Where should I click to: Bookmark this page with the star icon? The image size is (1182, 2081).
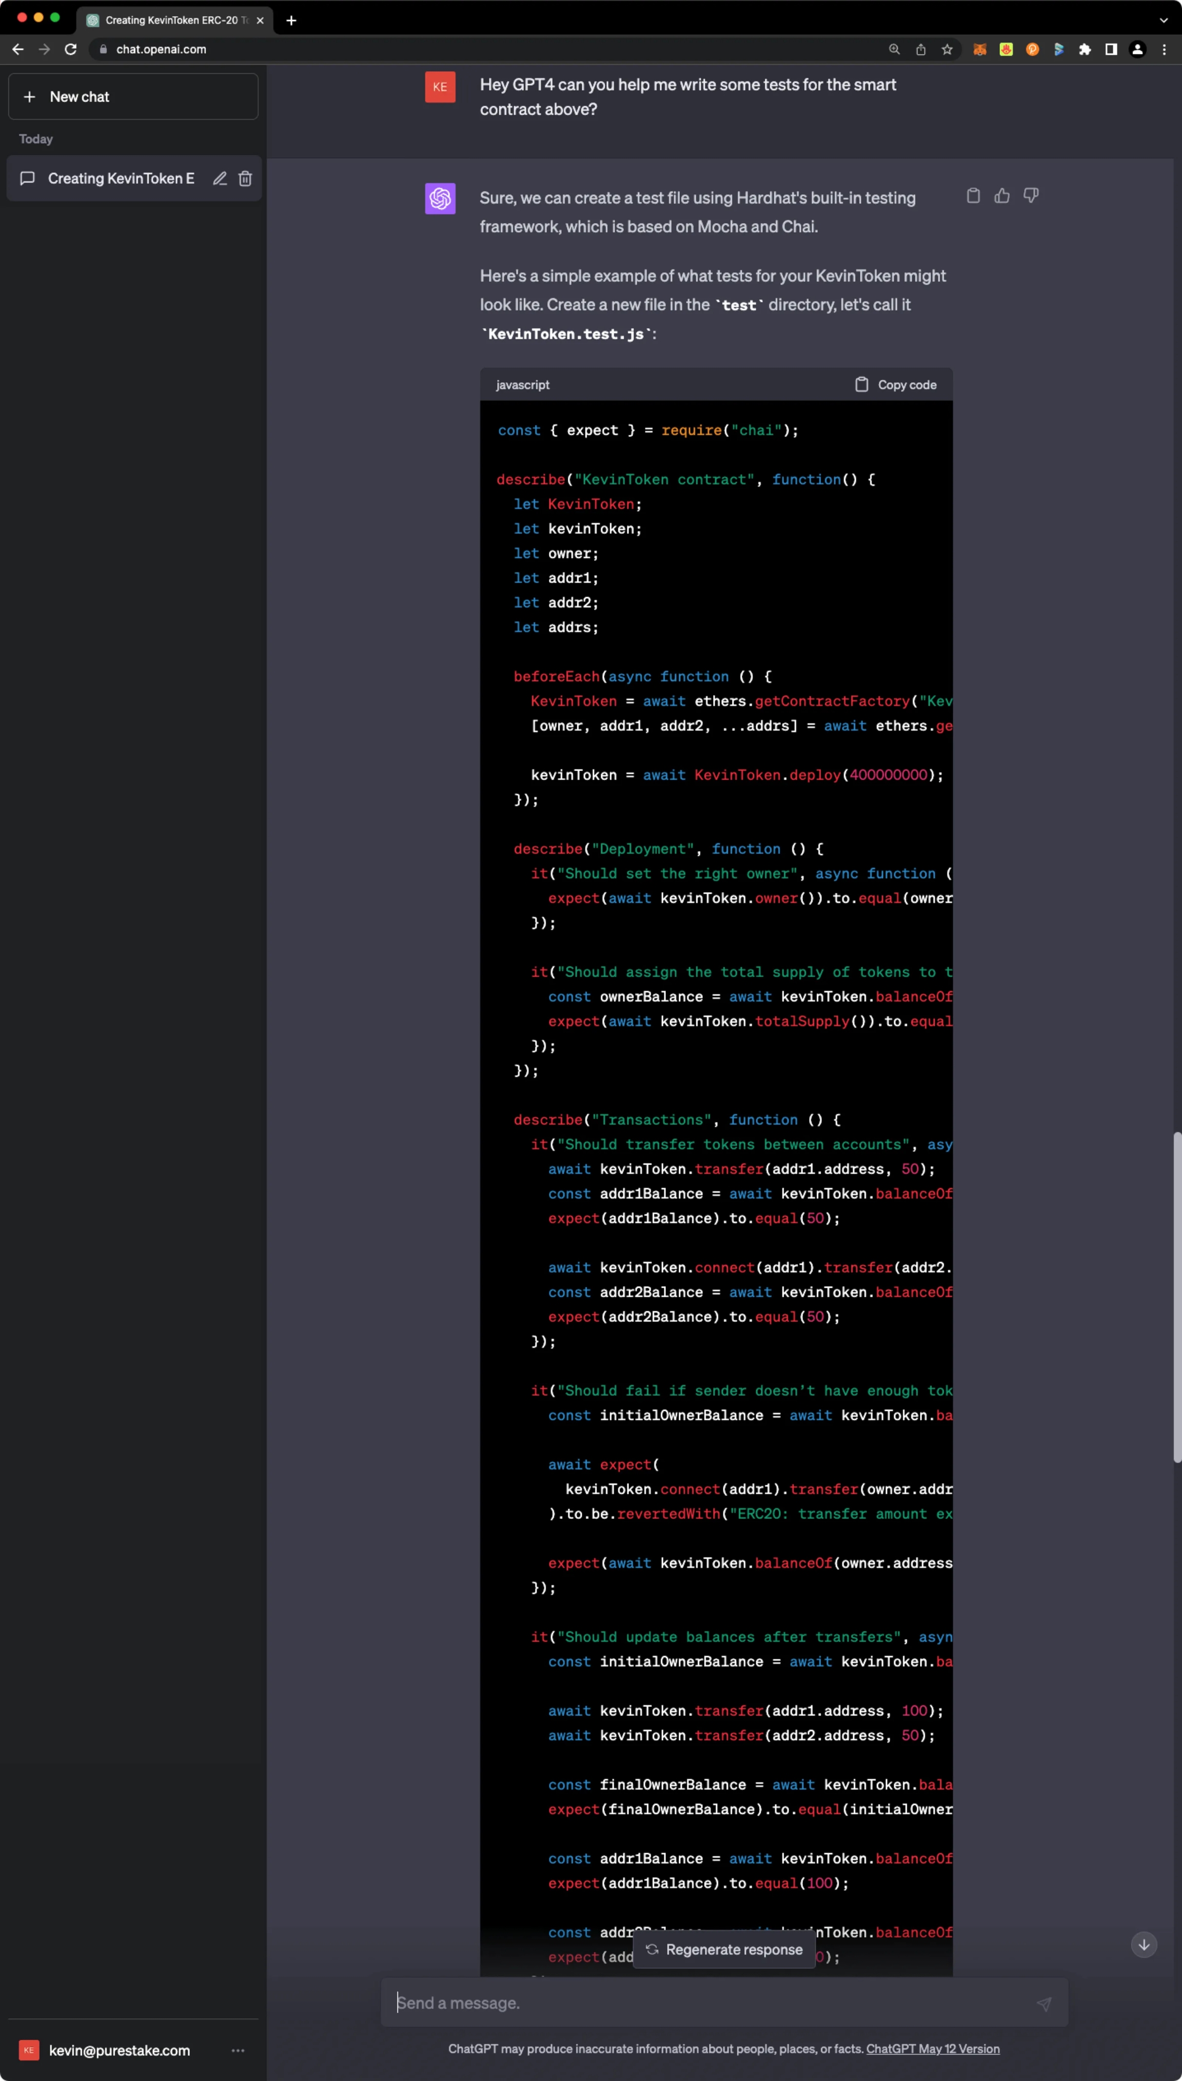tap(947, 49)
